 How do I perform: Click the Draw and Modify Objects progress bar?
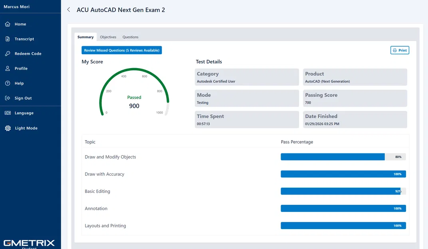[x=343, y=157]
